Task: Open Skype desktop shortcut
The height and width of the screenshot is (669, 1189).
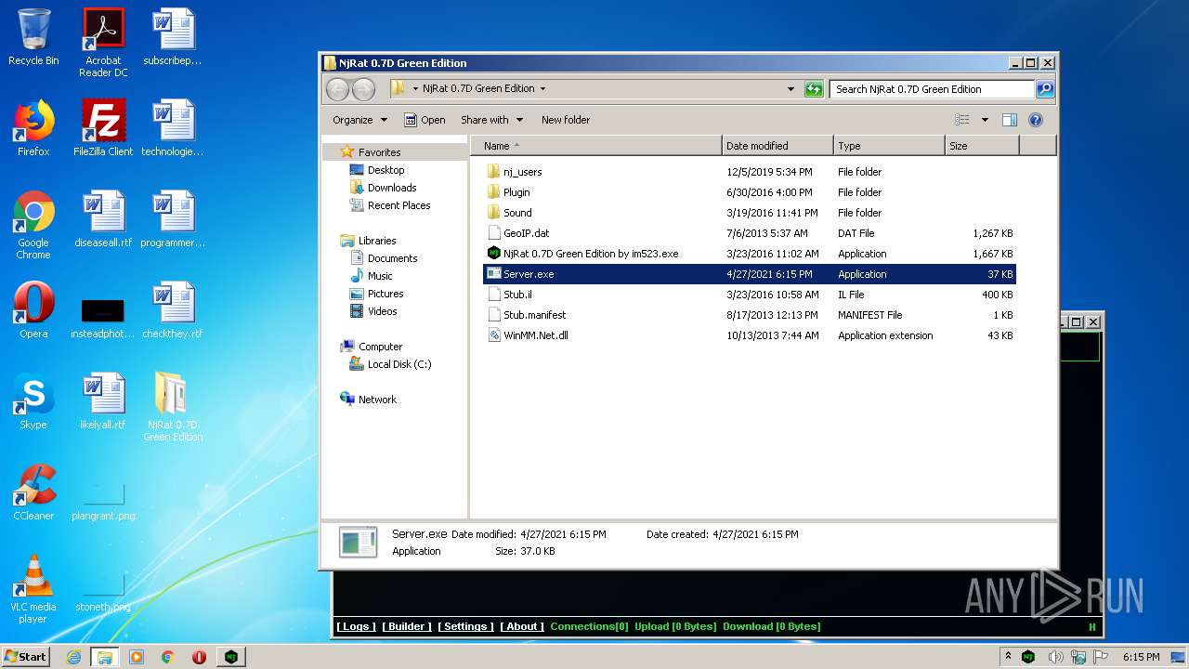Action: tap(33, 401)
